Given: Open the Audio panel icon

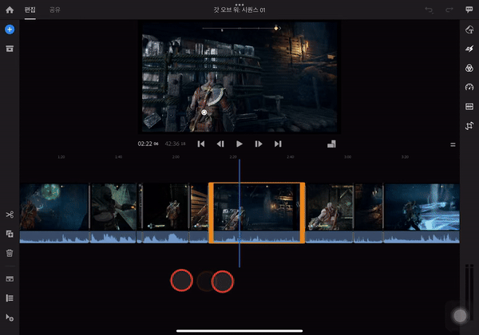Looking at the screenshot, I should pyautogui.click(x=469, y=106).
